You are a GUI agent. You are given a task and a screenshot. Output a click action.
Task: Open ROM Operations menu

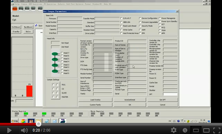pyautogui.click(x=35, y=4)
